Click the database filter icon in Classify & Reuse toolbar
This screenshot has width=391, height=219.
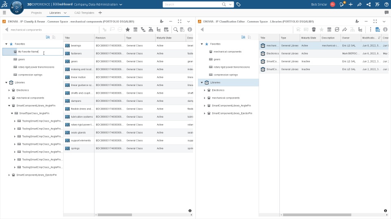[182, 30]
